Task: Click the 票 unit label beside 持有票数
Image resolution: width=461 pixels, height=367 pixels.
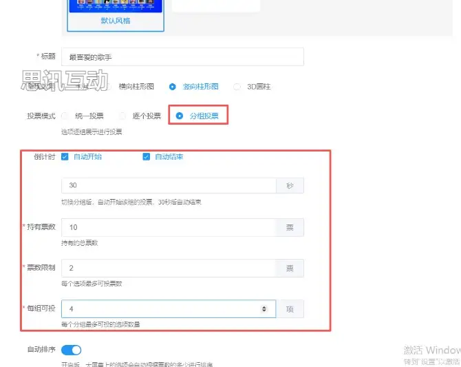Action: 290,227
